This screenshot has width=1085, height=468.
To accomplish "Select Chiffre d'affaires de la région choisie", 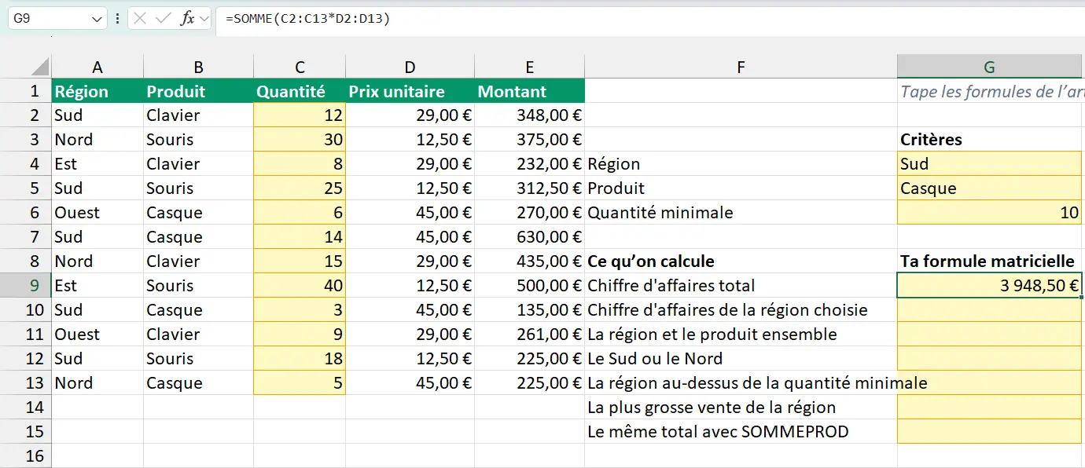I will (741, 310).
